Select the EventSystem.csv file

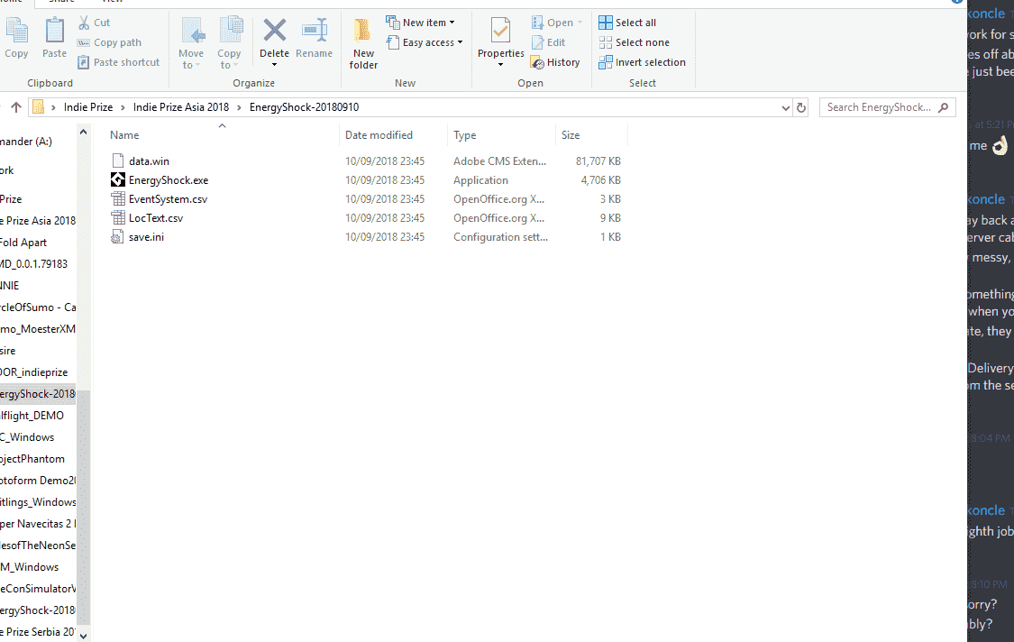click(168, 199)
